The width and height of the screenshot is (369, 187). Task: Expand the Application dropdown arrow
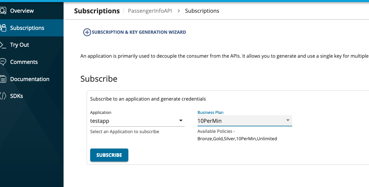[x=181, y=121]
